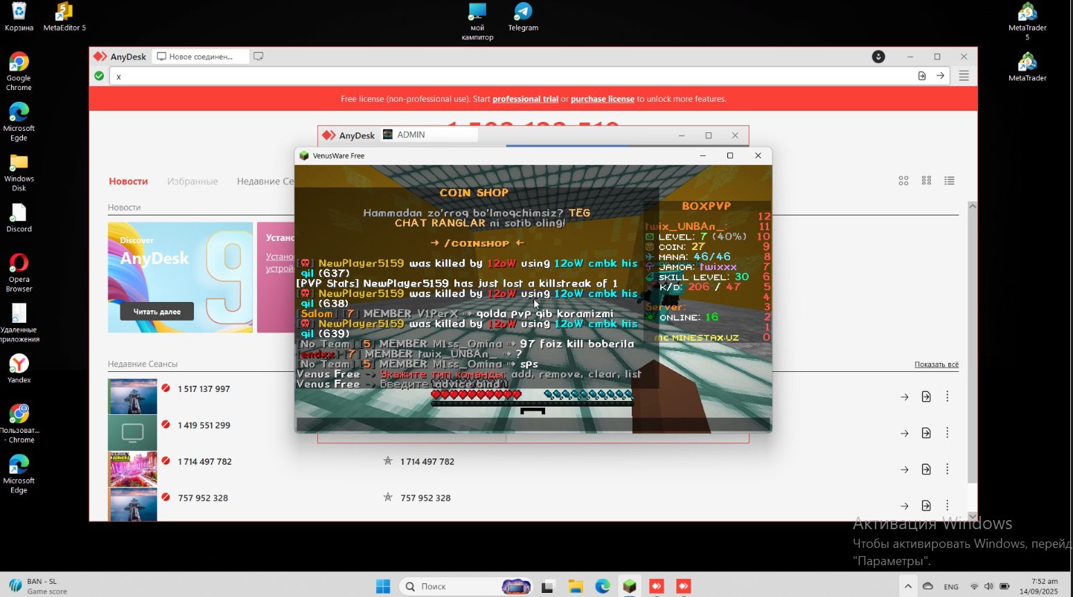Switch sessions to small tile view
The height and width of the screenshot is (597, 1073).
tap(926, 181)
